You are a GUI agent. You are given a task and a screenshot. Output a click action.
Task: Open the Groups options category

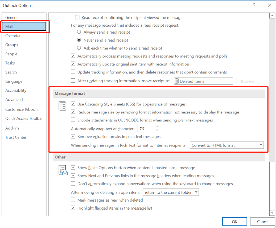pyautogui.click(x=24, y=45)
